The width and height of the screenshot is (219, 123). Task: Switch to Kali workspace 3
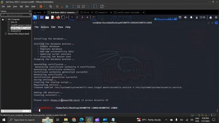coord(82,17)
